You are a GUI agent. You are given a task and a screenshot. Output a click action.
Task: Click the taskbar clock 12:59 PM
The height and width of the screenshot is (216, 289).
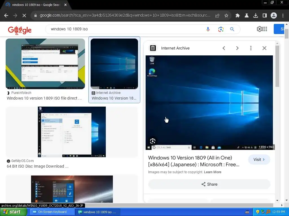(279, 212)
